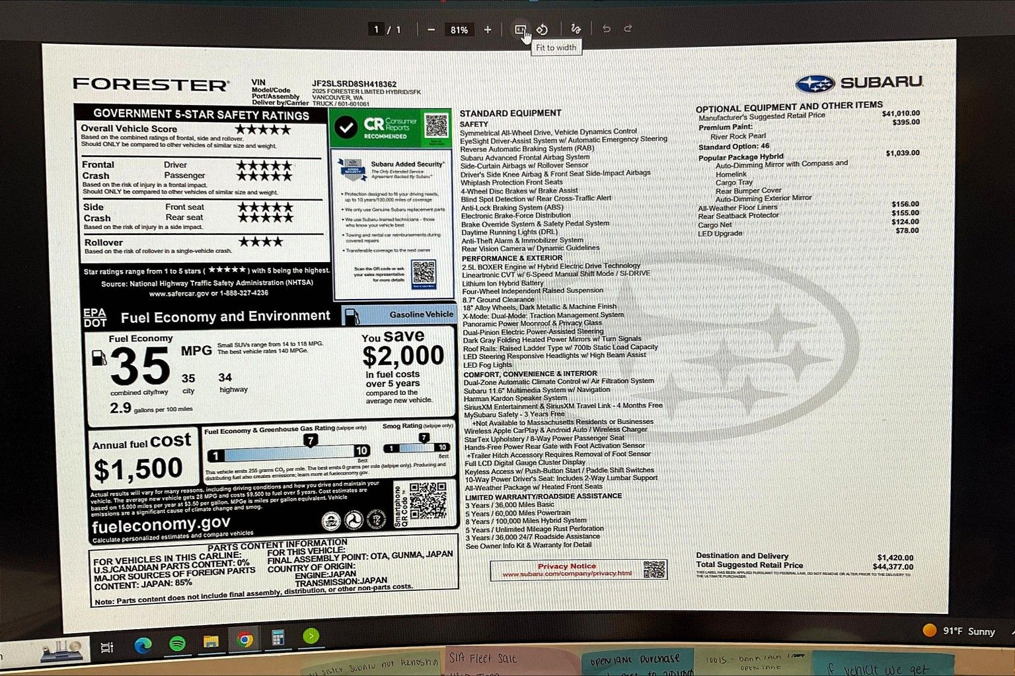Click the www.subaru.com privacy policy link

(x=567, y=574)
